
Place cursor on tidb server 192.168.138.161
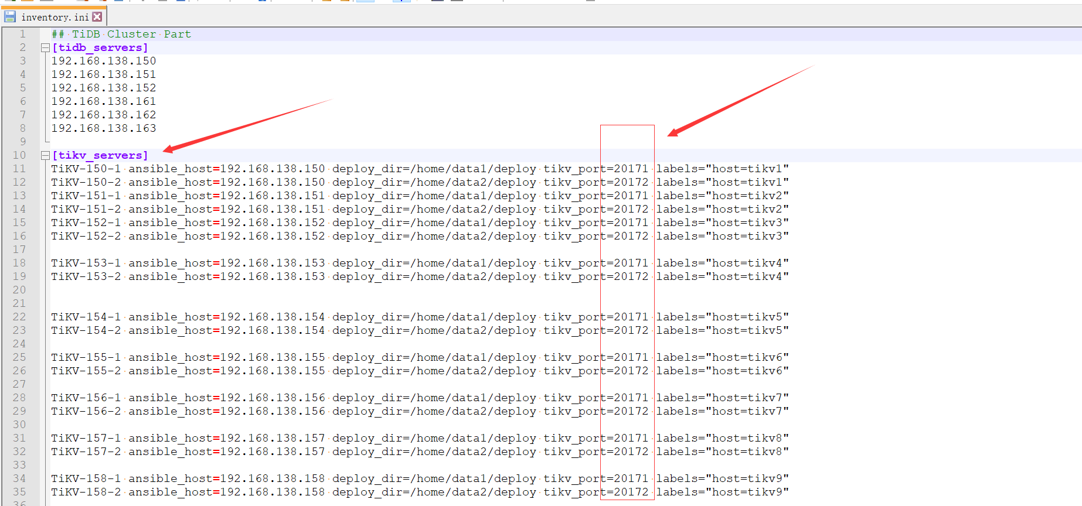(x=104, y=101)
